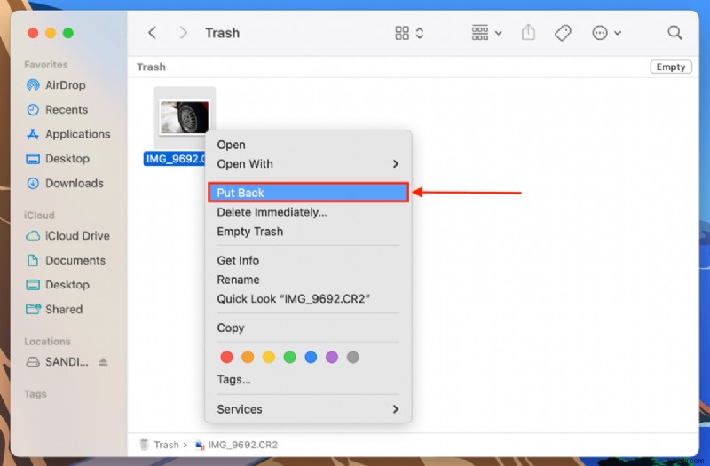Apply the blue tag color
Viewport: 710px width, 466px height.
pyautogui.click(x=311, y=357)
